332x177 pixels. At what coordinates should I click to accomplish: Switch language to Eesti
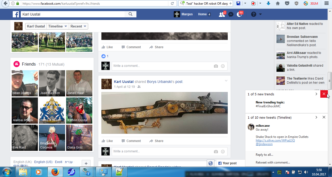point(59,162)
